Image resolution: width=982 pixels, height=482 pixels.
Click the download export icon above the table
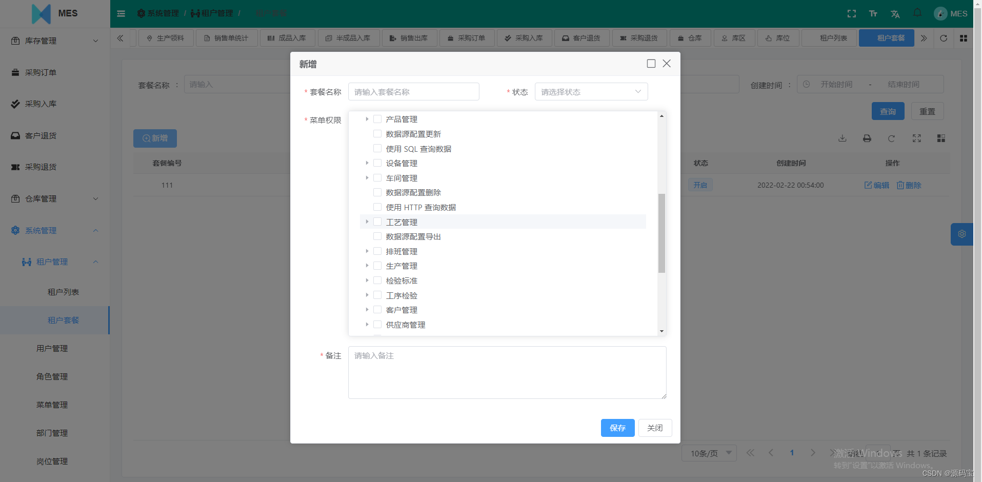pyautogui.click(x=841, y=138)
